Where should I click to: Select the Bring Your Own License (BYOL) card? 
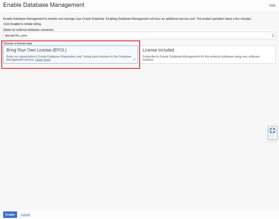[70, 54]
